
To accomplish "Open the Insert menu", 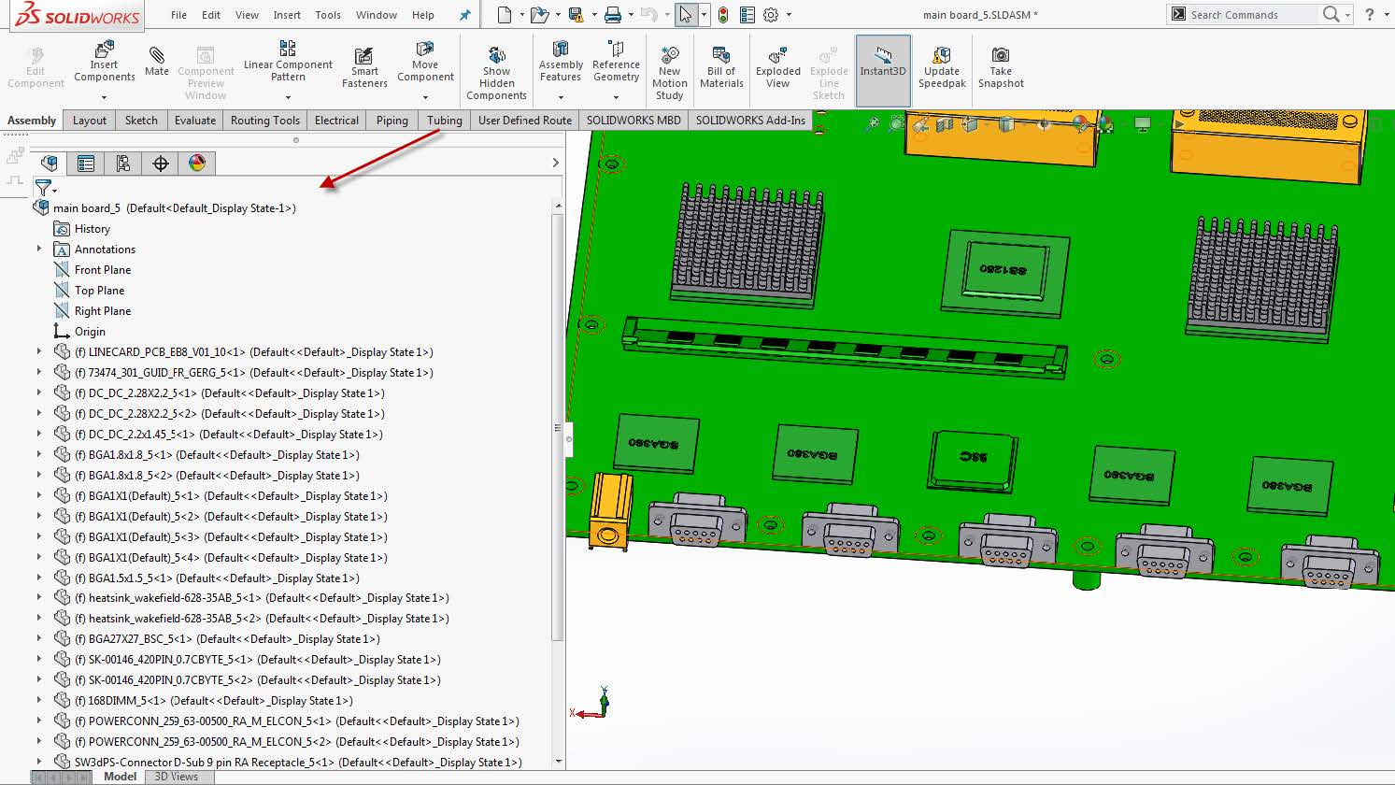I will tap(287, 15).
